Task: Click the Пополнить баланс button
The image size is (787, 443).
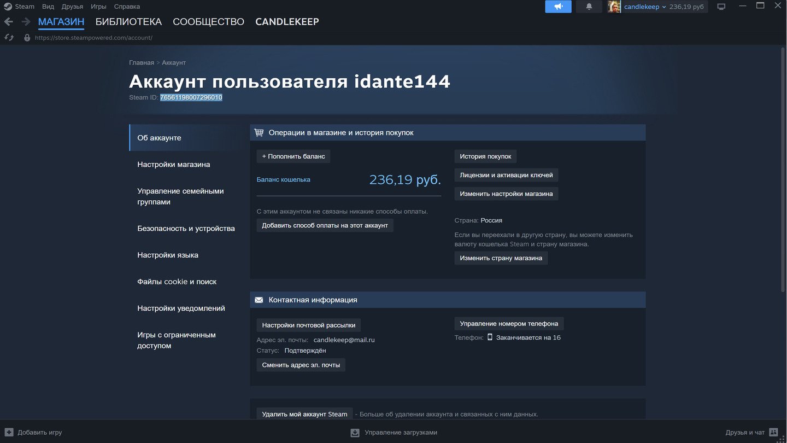Action: 293,156
